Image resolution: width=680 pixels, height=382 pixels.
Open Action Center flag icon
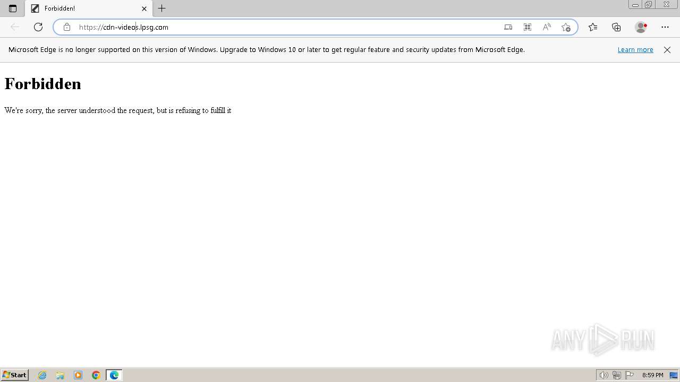pyautogui.click(x=630, y=375)
